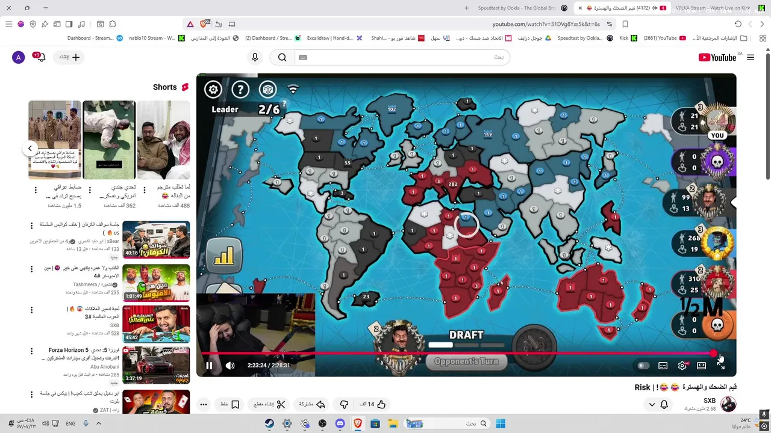The image size is (771, 433).
Task: Open جوجل درايف bookmark
Action: click(534, 38)
